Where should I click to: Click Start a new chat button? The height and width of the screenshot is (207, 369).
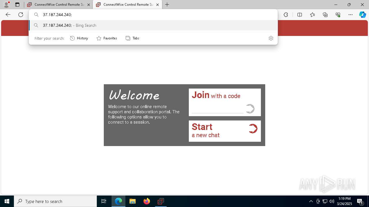click(225, 131)
